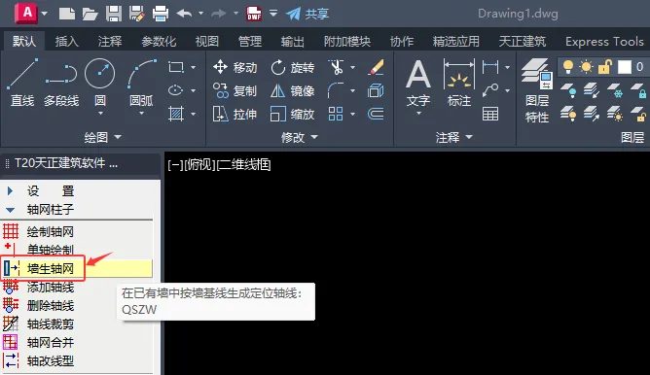Open the AutoCAD application menu dropdown
The image size is (650, 375).
coord(45,14)
